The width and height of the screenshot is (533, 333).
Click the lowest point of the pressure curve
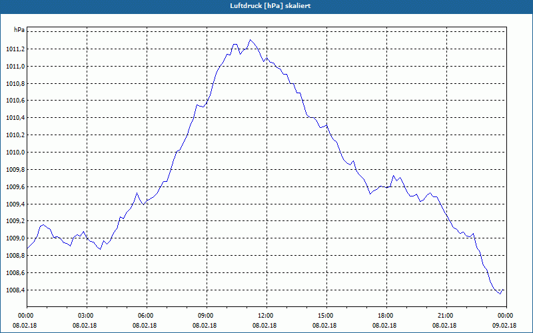(x=500, y=294)
